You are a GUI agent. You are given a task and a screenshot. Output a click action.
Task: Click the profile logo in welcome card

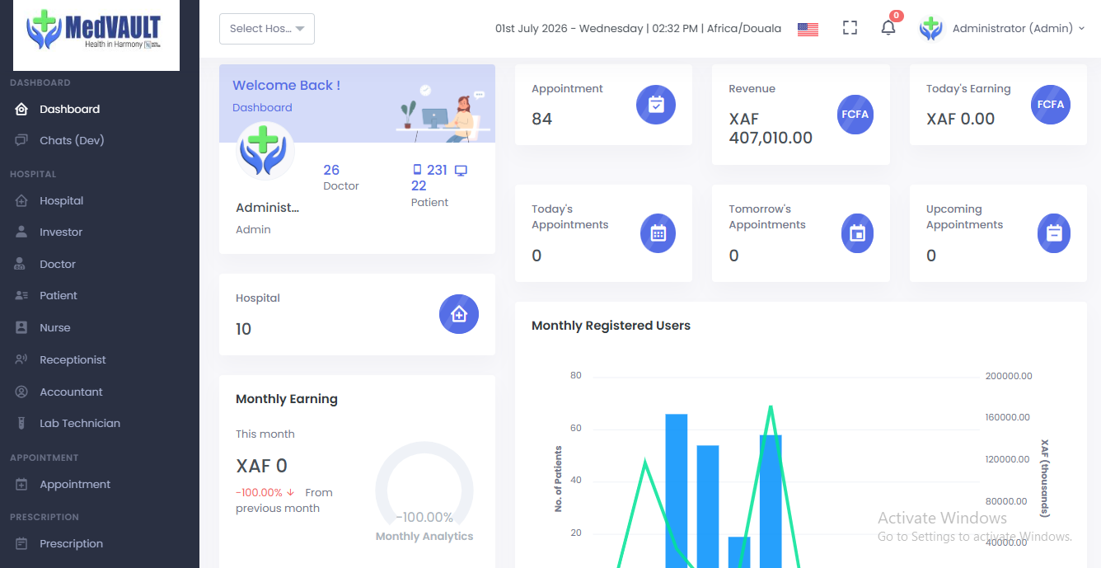click(265, 151)
